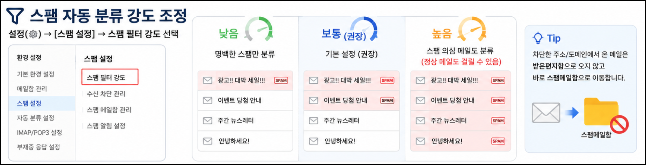The height and width of the screenshot is (165, 646).
Task: Open 스팸 메일함 관리 submenu
Action: (109, 110)
